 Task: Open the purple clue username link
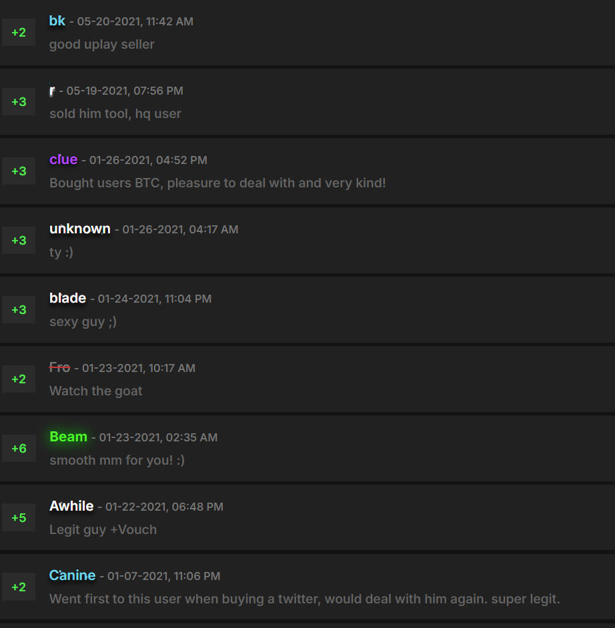(63, 159)
